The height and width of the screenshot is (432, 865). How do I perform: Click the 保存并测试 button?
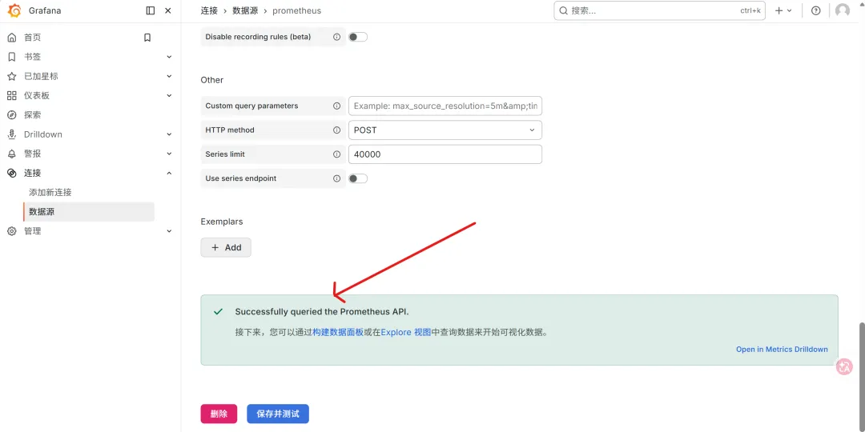pyautogui.click(x=278, y=414)
